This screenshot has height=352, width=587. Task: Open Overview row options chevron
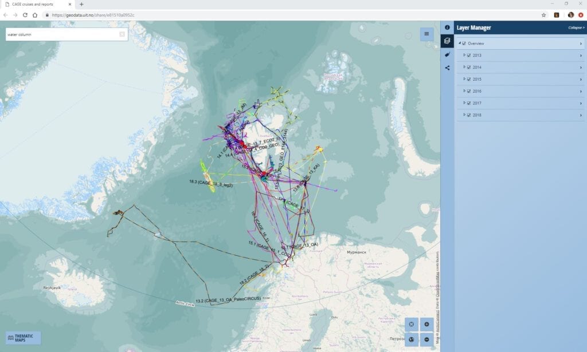click(581, 43)
